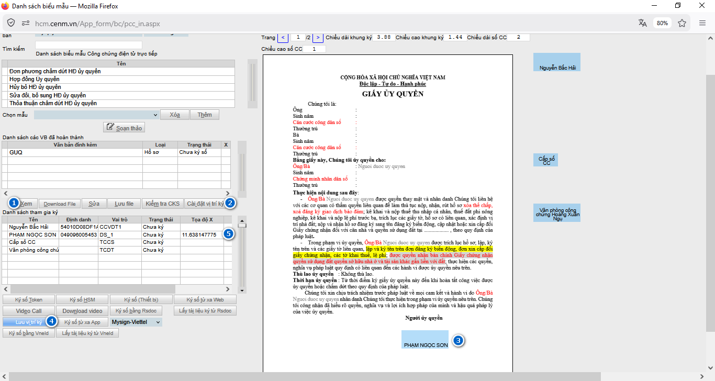The image size is (715, 381).
Task: Click the URL in the address bar
Action: pos(97,24)
